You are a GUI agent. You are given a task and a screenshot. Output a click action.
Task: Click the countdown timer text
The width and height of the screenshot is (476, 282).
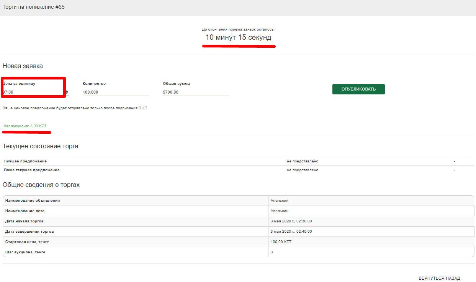click(238, 37)
